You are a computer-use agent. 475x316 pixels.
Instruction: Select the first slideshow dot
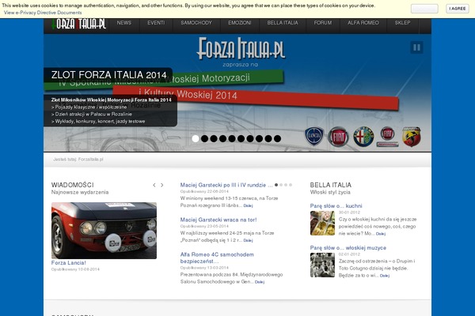(x=196, y=138)
